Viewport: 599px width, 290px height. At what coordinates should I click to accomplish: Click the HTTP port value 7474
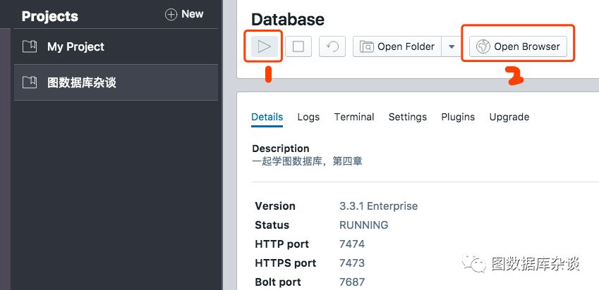coord(352,244)
